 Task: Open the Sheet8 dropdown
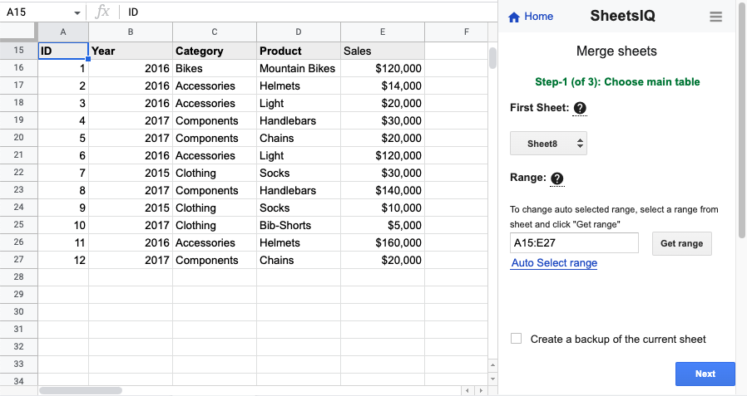click(548, 144)
